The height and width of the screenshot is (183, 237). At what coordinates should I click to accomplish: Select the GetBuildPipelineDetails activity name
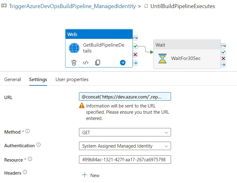tap(104, 48)
